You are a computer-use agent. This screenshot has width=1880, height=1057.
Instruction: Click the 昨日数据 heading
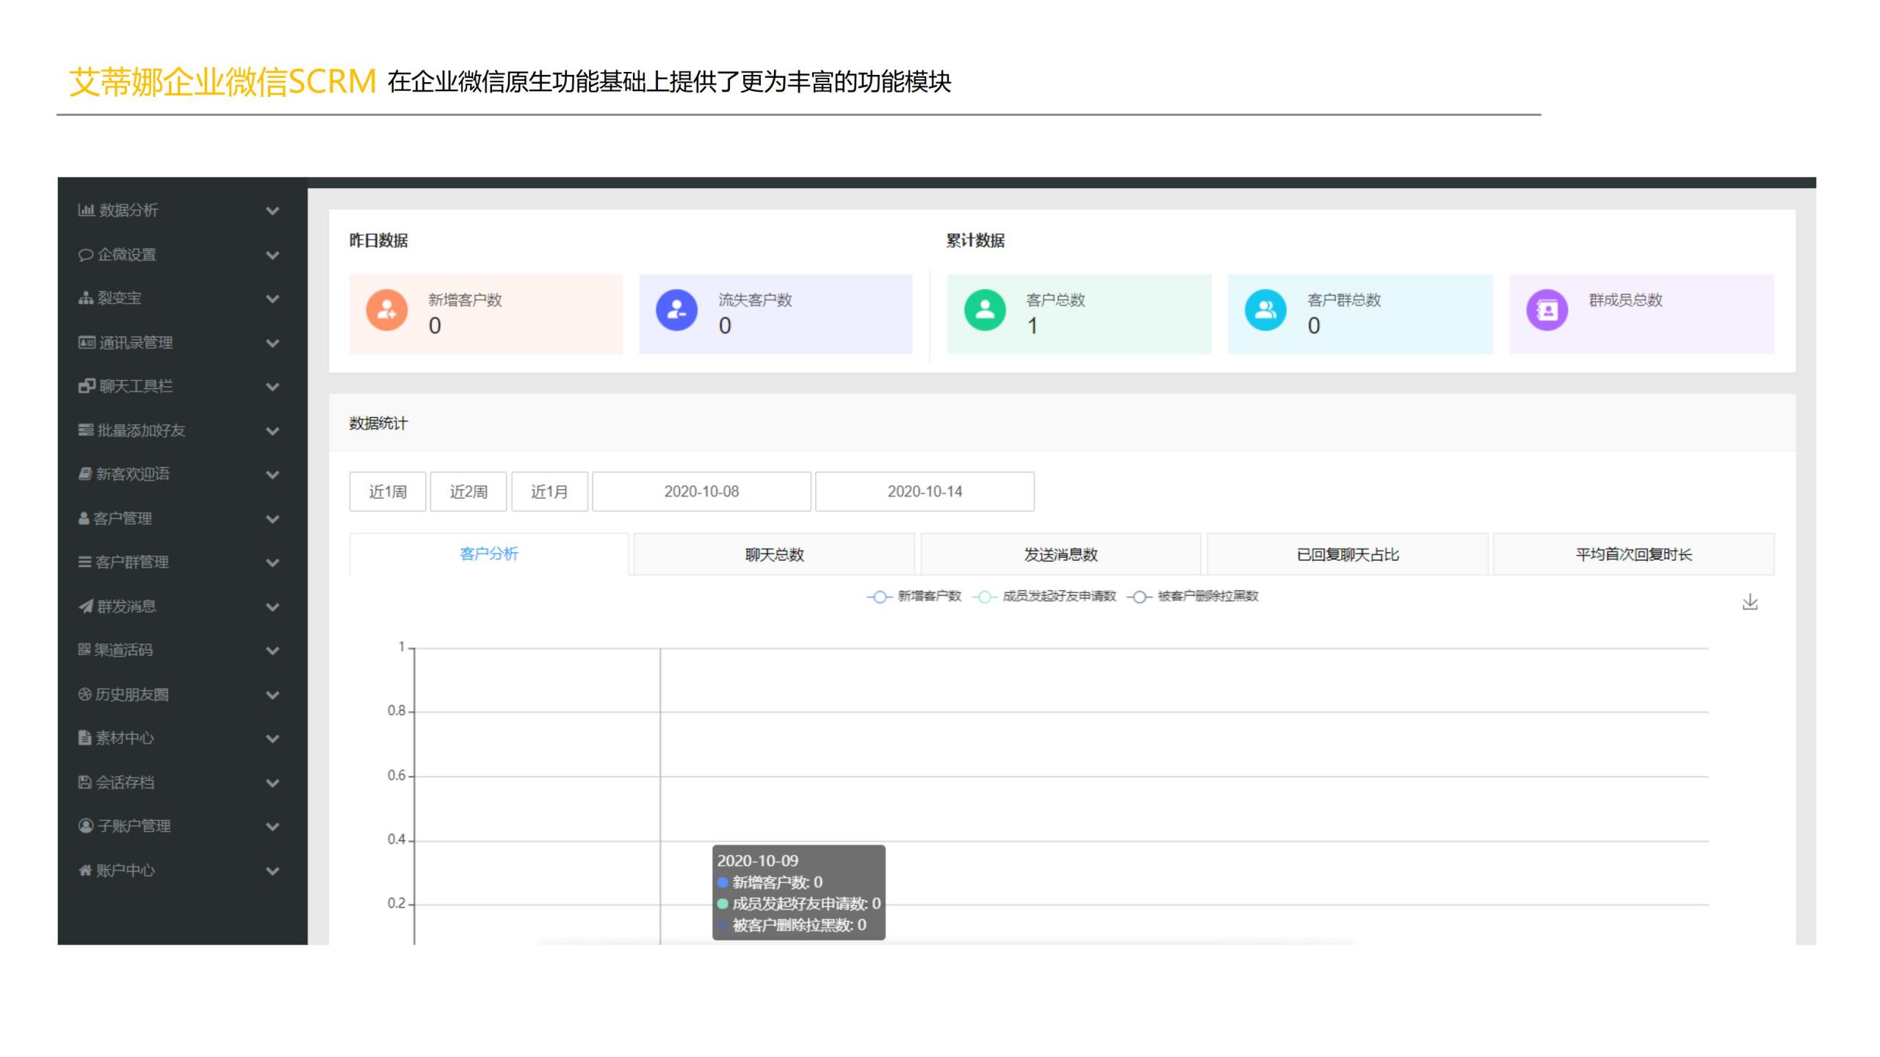[x=378, y=241]
